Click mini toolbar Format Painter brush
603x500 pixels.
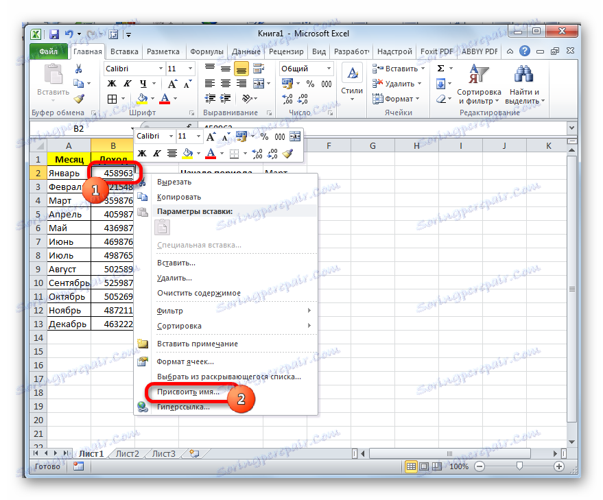(x=287, y=154)
